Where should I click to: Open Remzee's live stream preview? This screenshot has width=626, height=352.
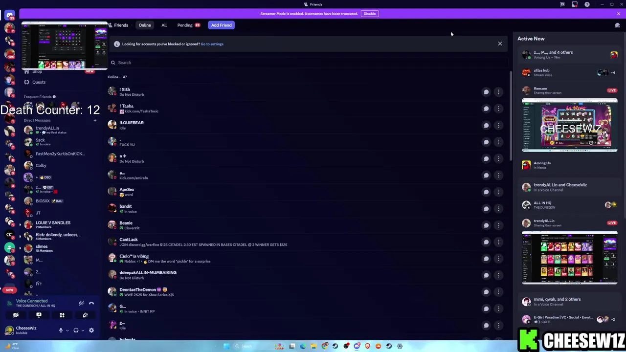coord(569,125)
